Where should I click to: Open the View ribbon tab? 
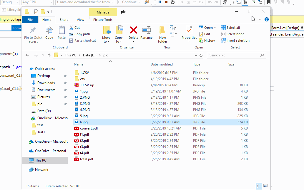coord(80,20)
